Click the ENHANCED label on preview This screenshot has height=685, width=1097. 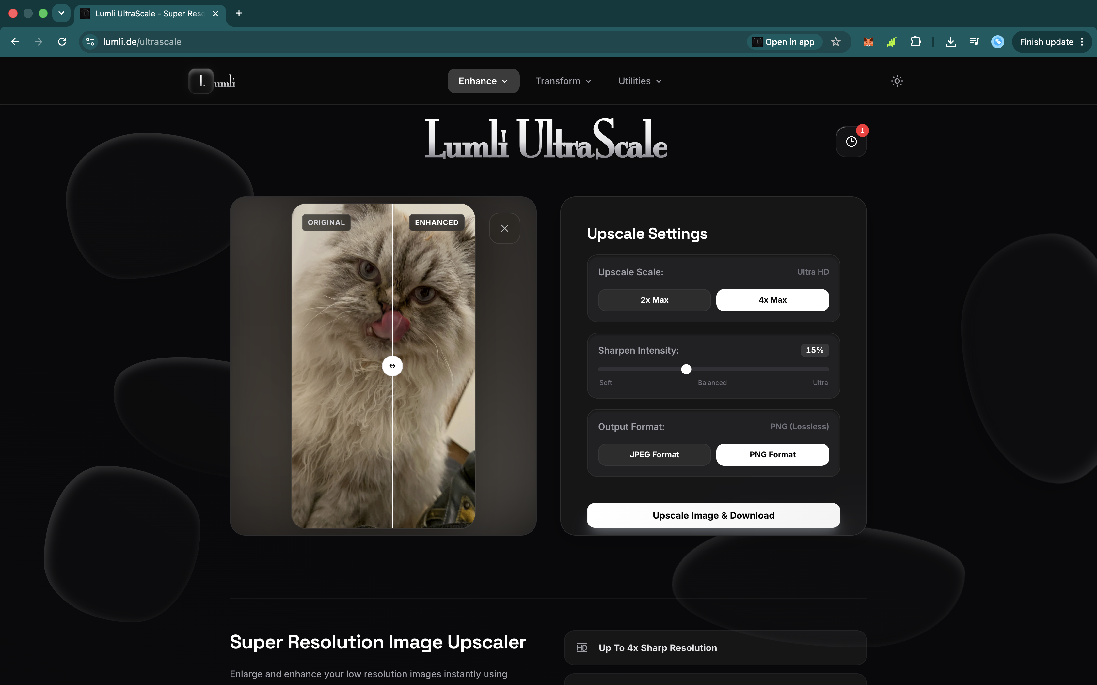437,222
